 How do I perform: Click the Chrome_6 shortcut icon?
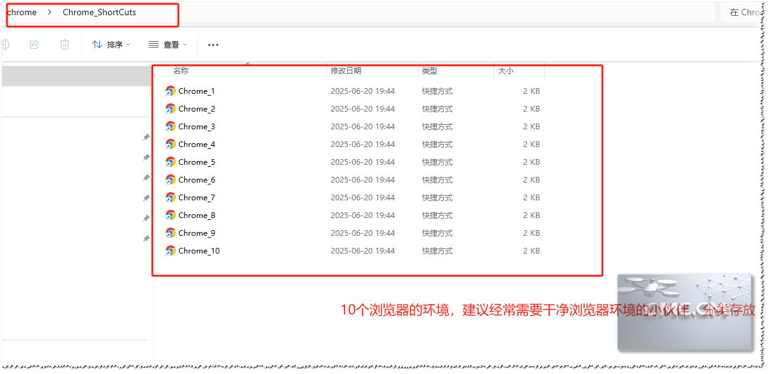(170, 179)
